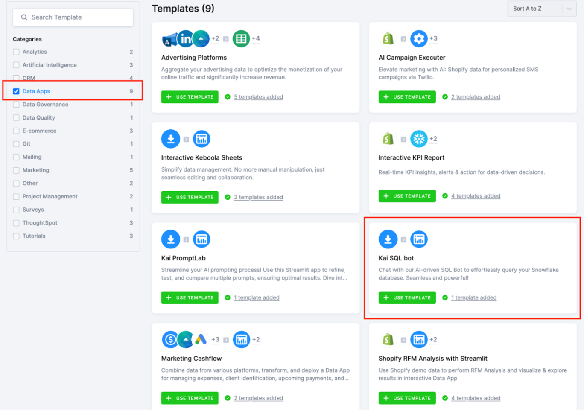Use the AI Campaign Executer template
Image resolution: width=584 pixels, height=417 pixels.
[407, 97]
